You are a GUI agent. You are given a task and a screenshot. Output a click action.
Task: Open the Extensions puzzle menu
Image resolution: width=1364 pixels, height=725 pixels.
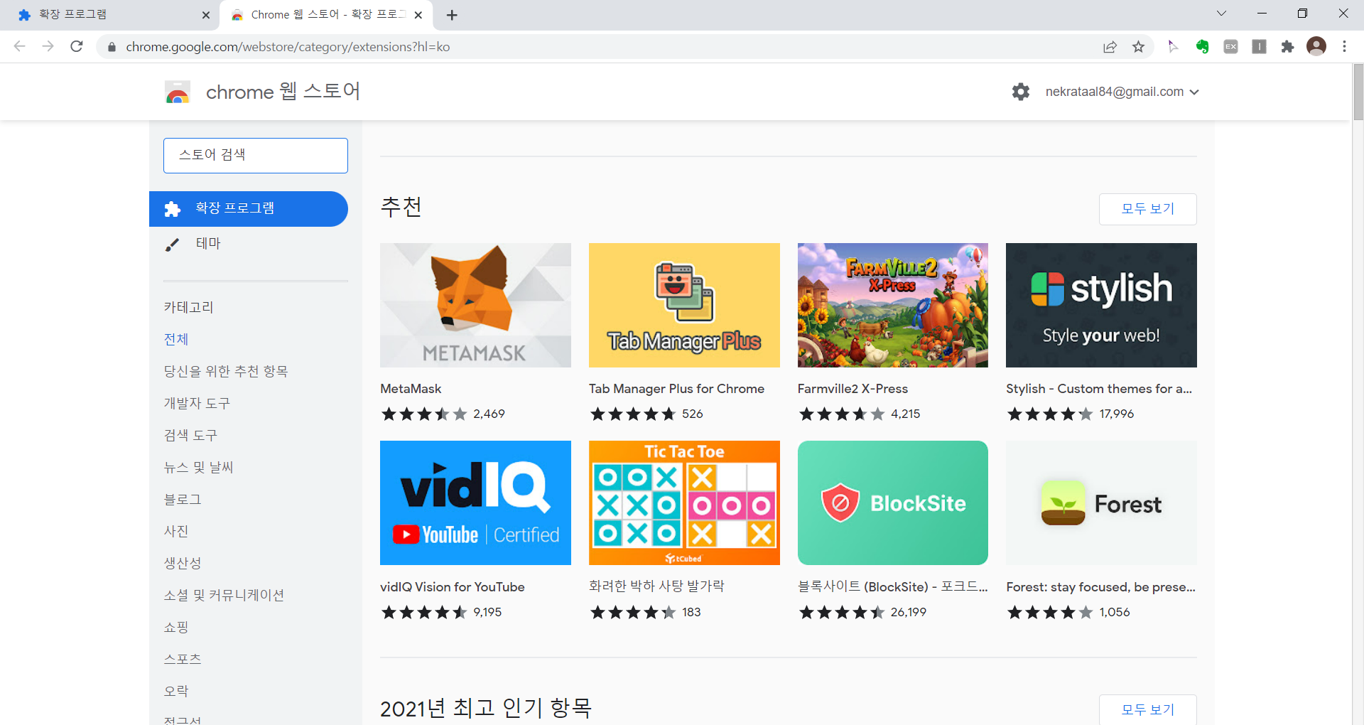[x=1287, y=47]
